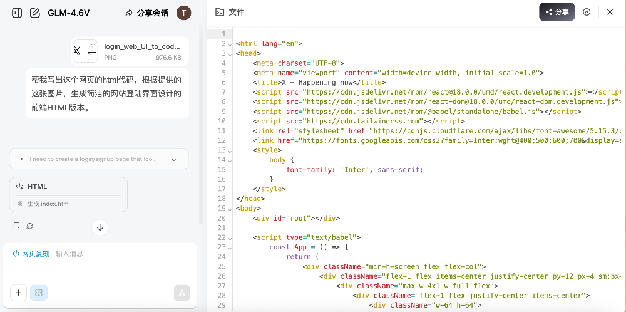Image resolution: width=626 pixels, height=312 pixels.
Task: Click the dark 分享 share button
Action: [x=557, y=12]
